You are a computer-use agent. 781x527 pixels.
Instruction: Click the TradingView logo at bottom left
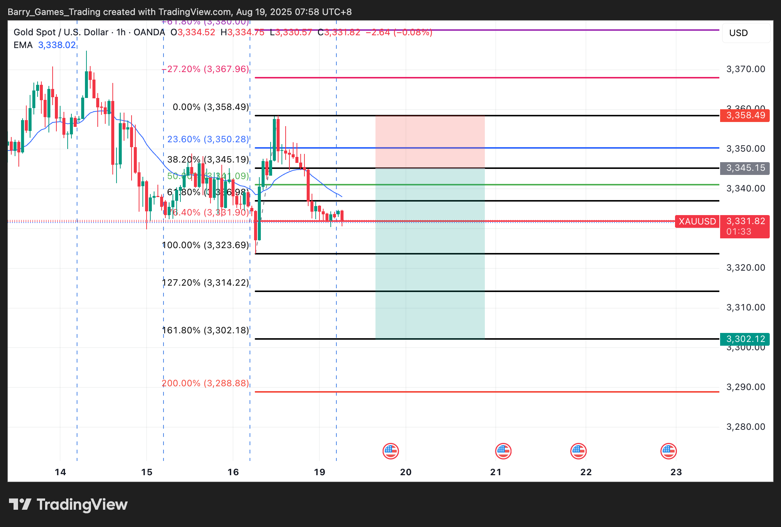[x=68, y=504]
